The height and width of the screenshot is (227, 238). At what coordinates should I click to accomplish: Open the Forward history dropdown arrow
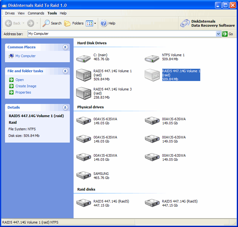coord(37,23)
